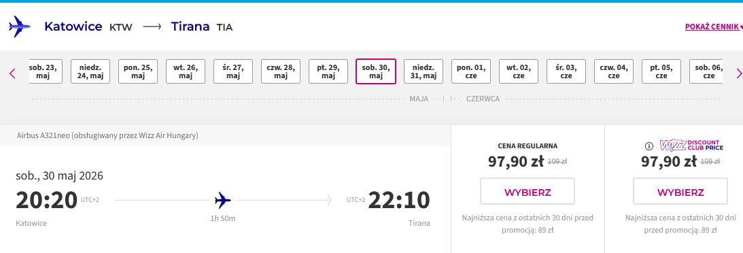Click the Wizz Discount Club Price logo
This screenshot has width=743, height=253.
tap(691, 145)
